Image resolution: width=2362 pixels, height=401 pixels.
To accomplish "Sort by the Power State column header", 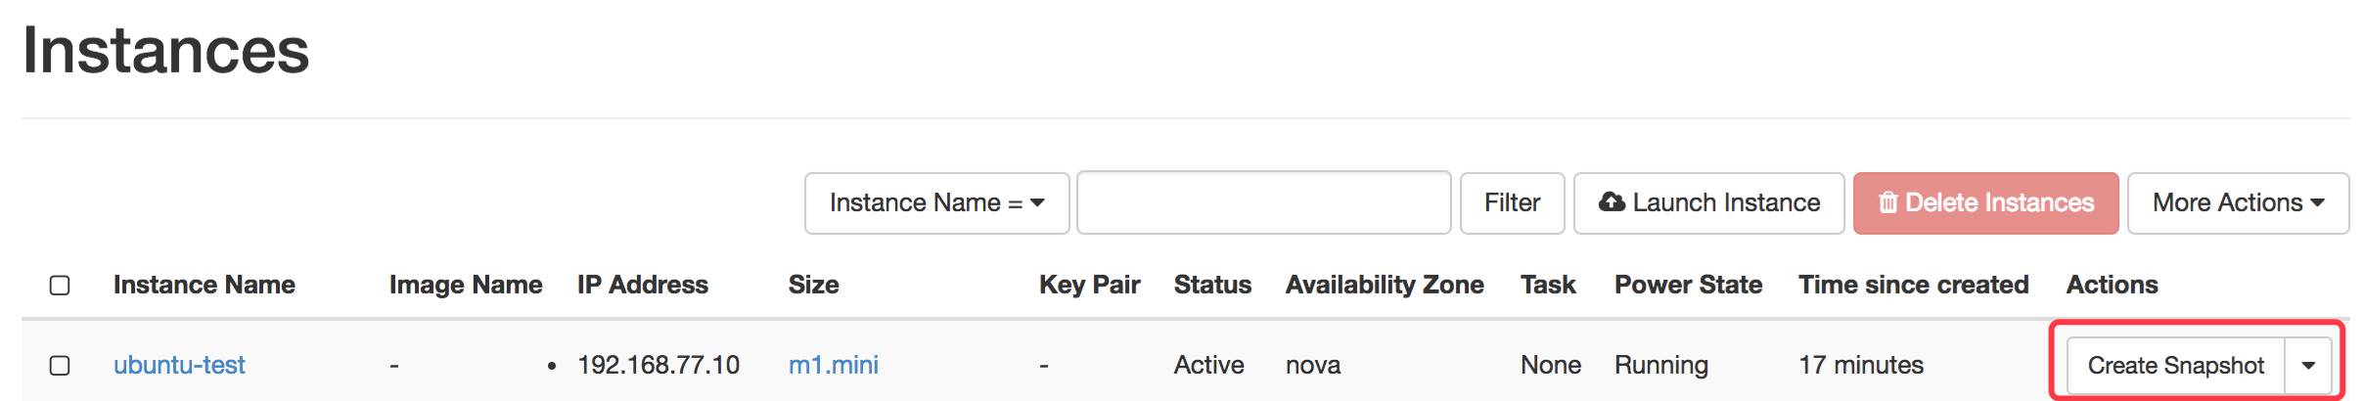I will point(1688,285).
